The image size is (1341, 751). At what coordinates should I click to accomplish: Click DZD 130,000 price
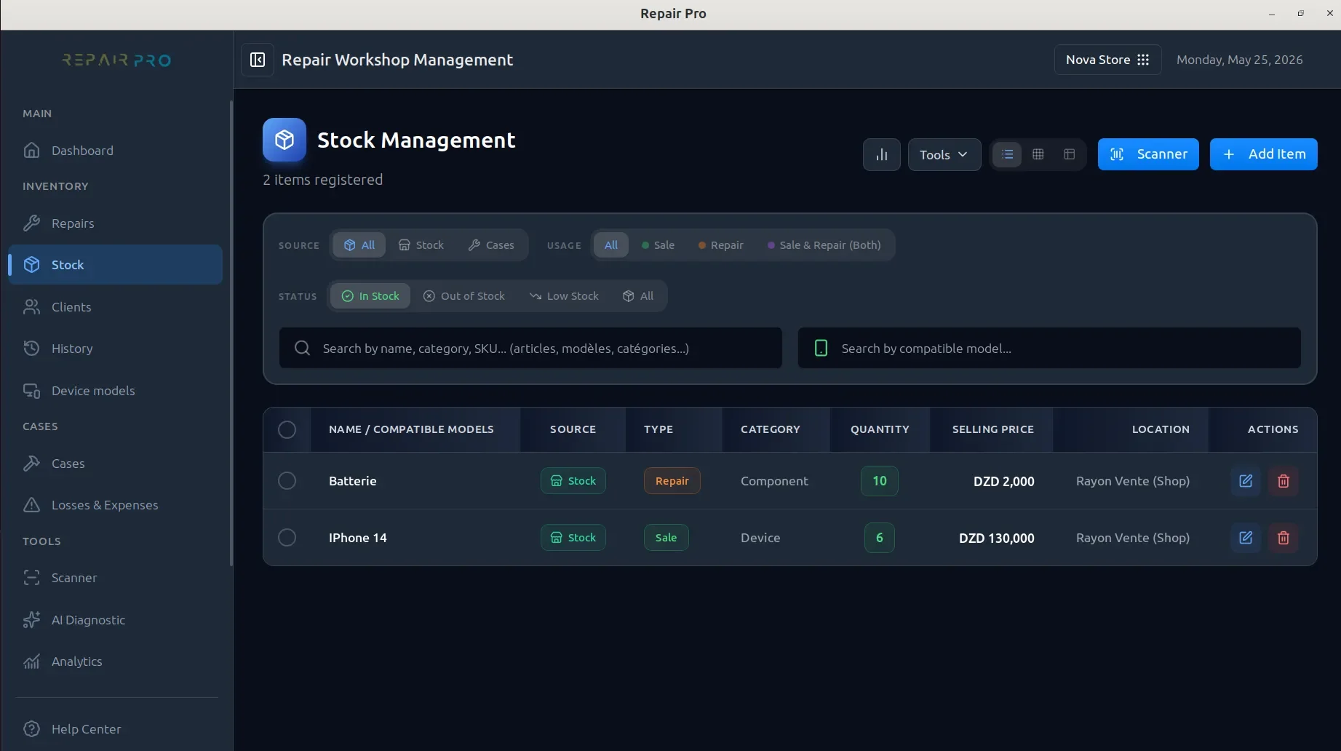tap(996, 539)
